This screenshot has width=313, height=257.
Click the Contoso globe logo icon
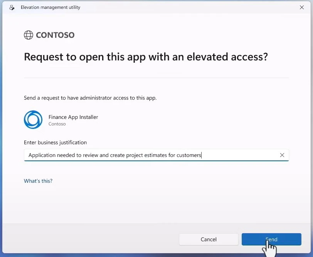click(x=29, y=35)
